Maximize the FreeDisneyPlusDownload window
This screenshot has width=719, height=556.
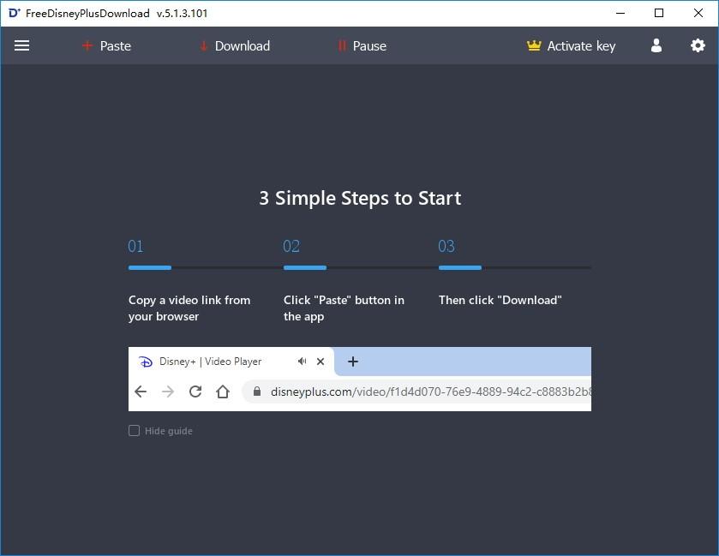coord(659,14)
